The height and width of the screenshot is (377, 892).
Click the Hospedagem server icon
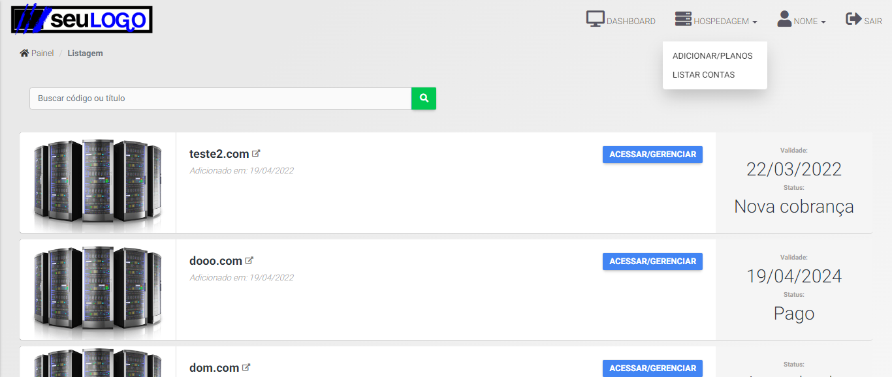[x=683, y=20]
